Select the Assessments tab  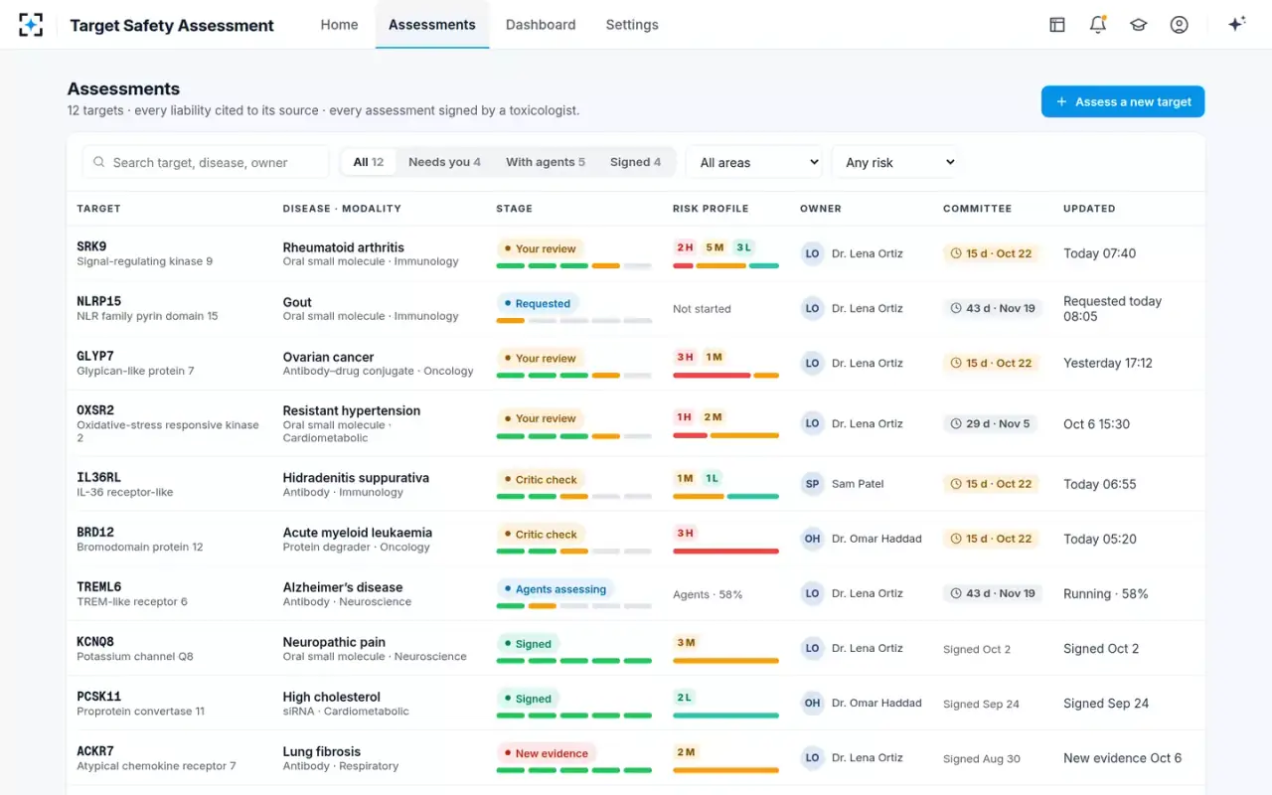click(432, 25)
